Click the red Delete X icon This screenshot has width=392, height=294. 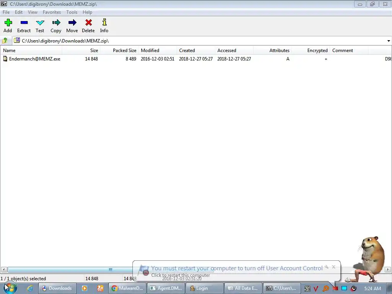(88, 23)
